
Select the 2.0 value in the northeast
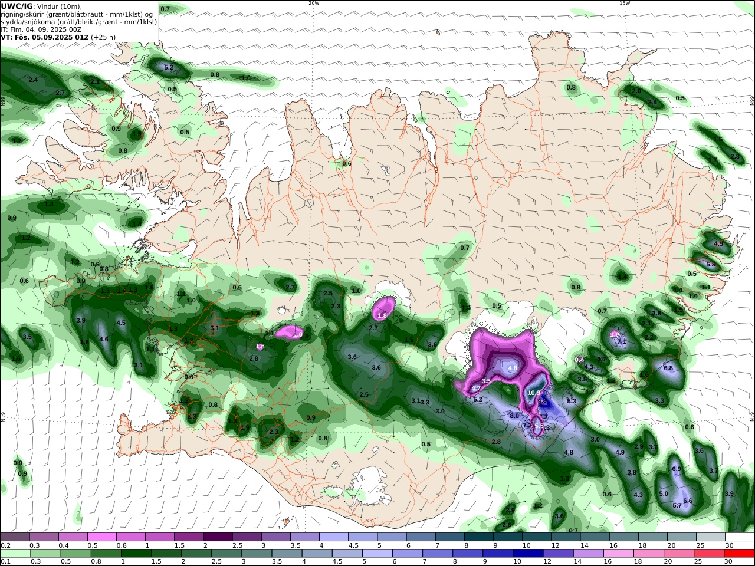click(x=636, y=91)
